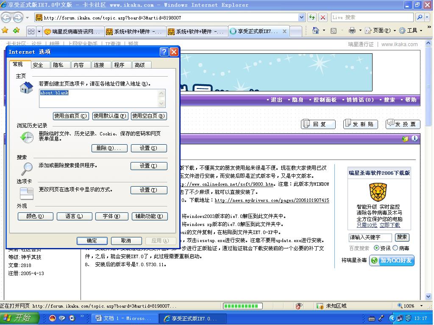Open the Quick Tabs grid icon
The image size is (434, 325).
tap(31, 31)
